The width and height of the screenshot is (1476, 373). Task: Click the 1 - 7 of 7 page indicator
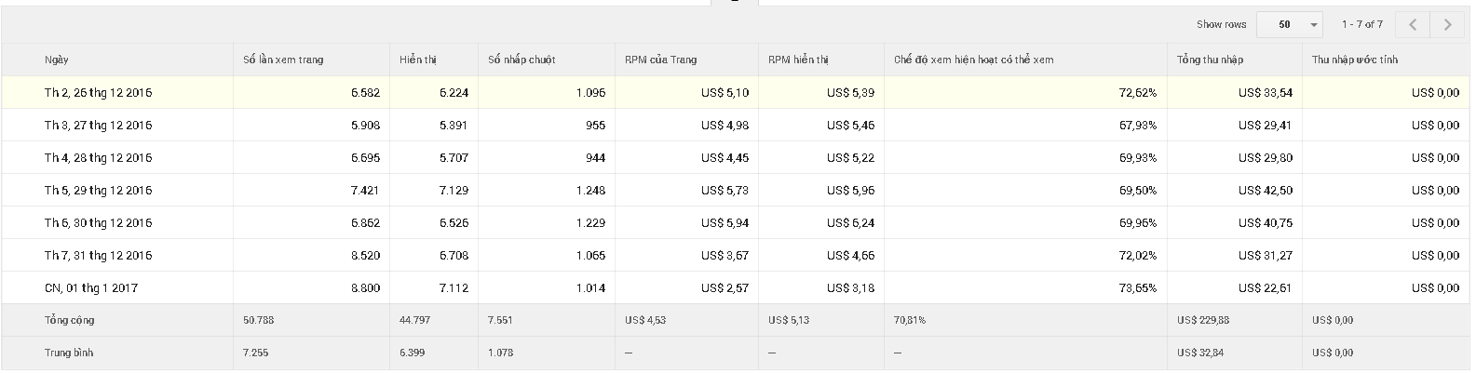tap(1361, 25)
